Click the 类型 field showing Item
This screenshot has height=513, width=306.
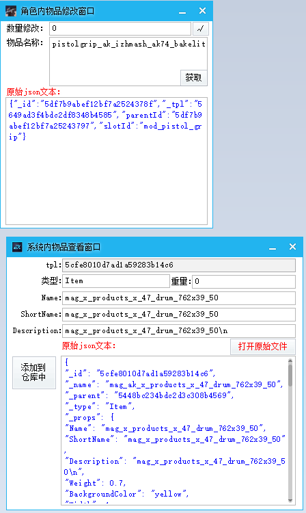[x=116, y=281]
